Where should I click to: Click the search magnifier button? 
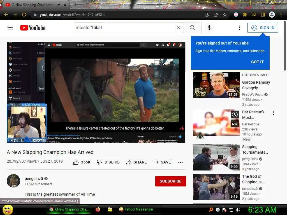point(192,28)
